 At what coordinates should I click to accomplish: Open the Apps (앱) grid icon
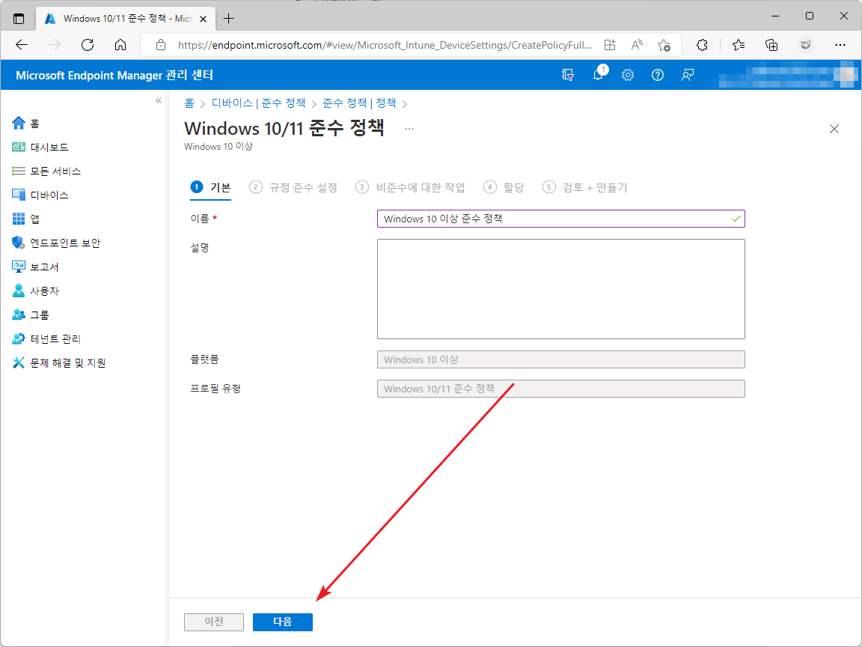(x=19, y=219)
